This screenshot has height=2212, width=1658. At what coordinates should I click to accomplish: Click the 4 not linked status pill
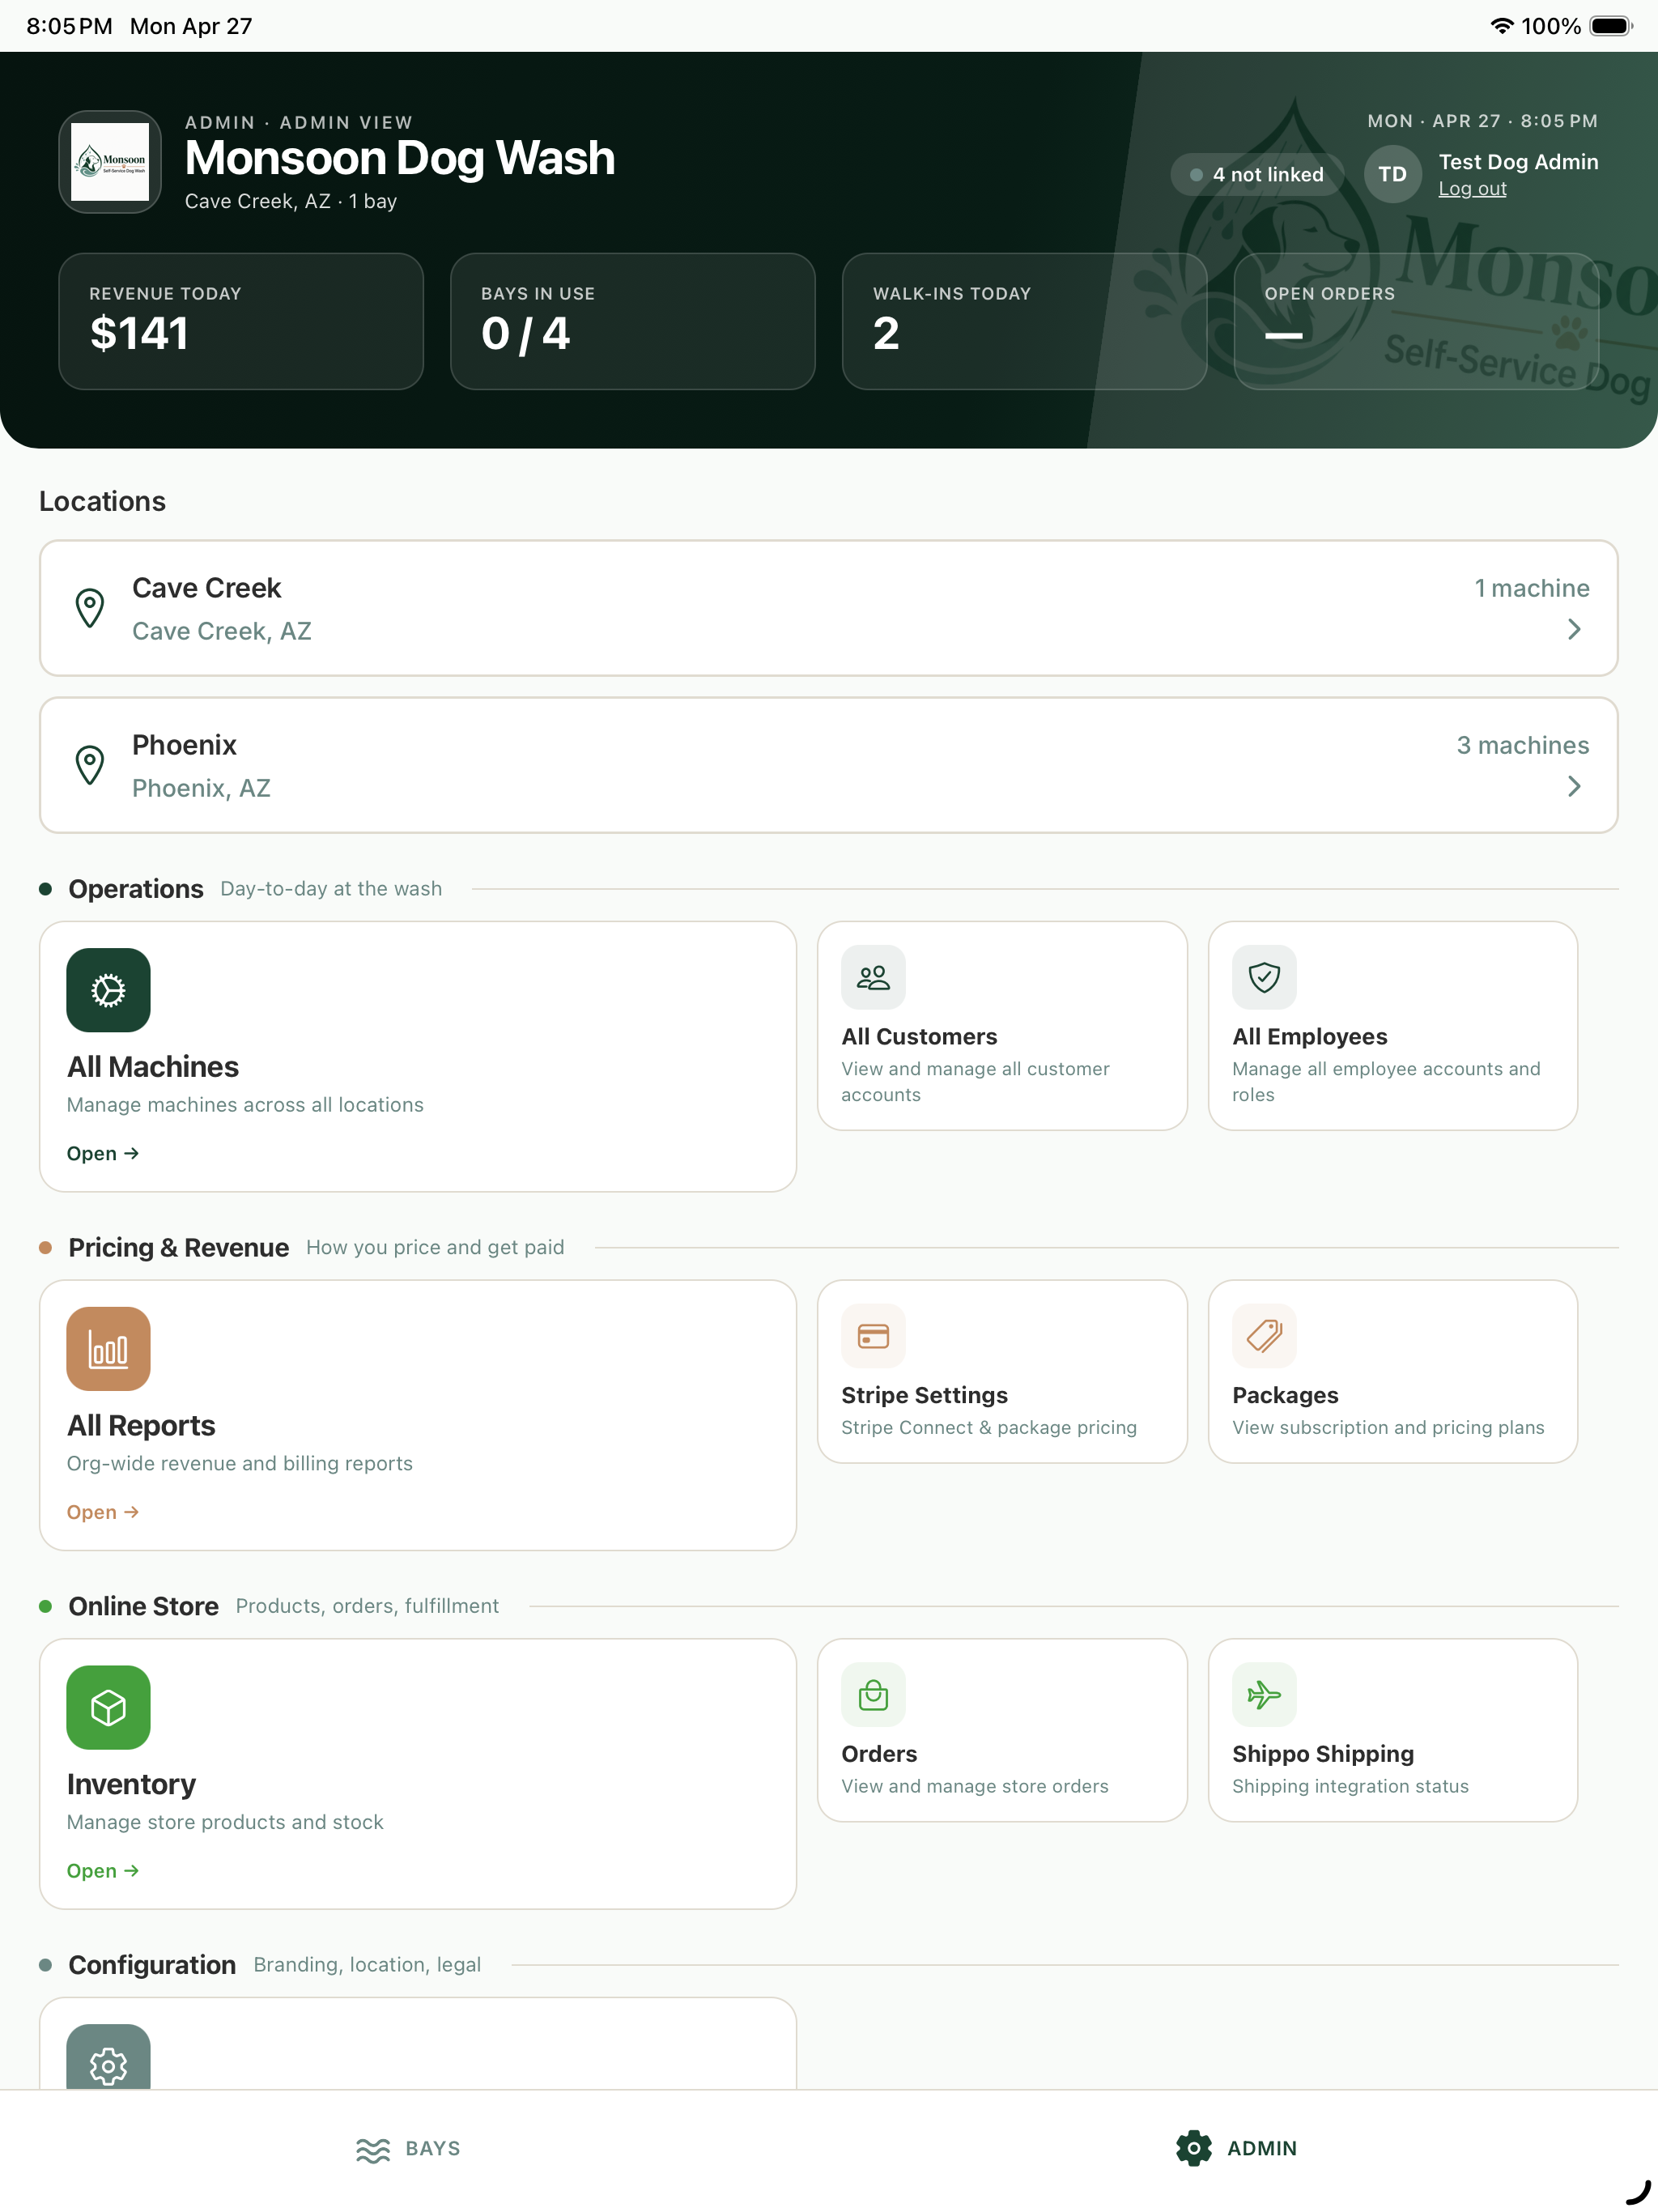(1256, 174)
